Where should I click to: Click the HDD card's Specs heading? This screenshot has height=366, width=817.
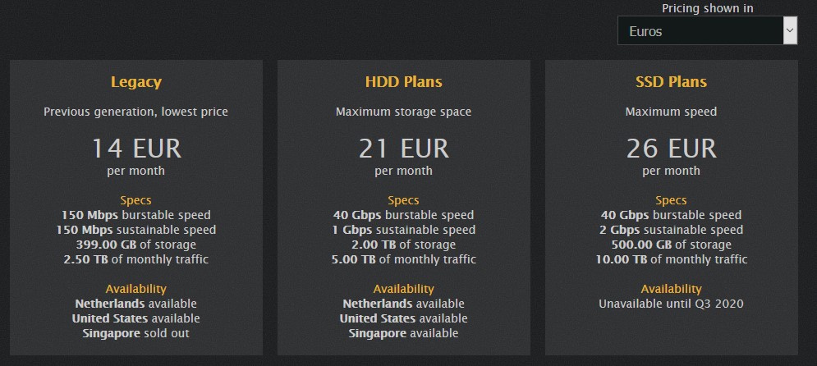404,200
